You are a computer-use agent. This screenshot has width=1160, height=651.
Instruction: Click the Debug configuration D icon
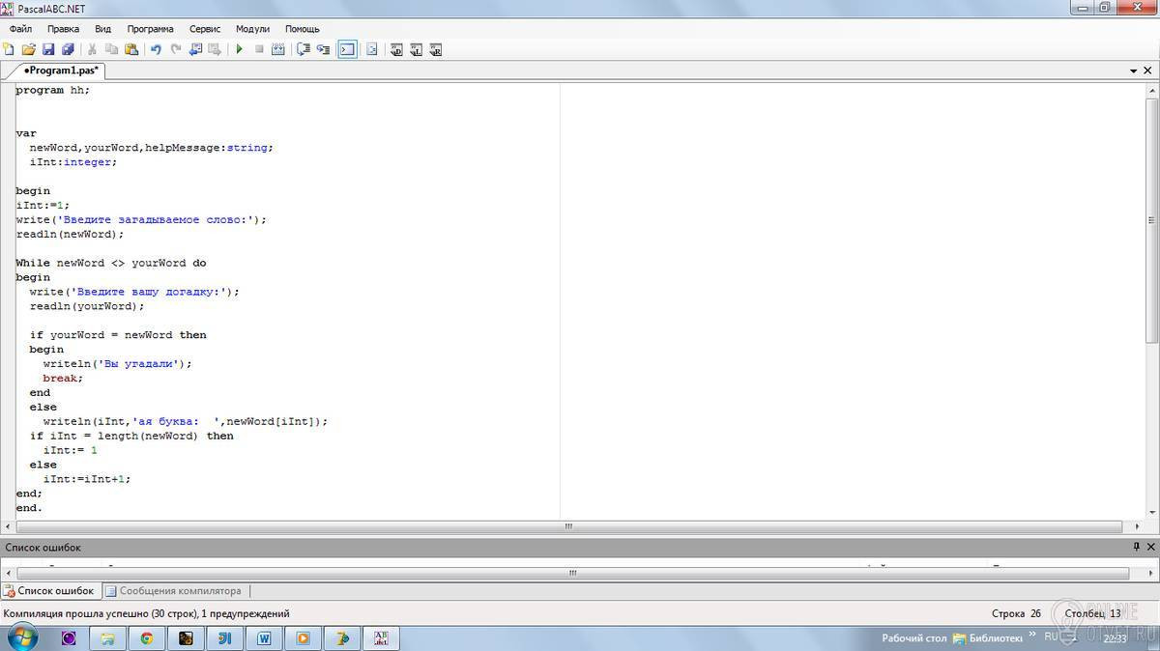[396, 49]
